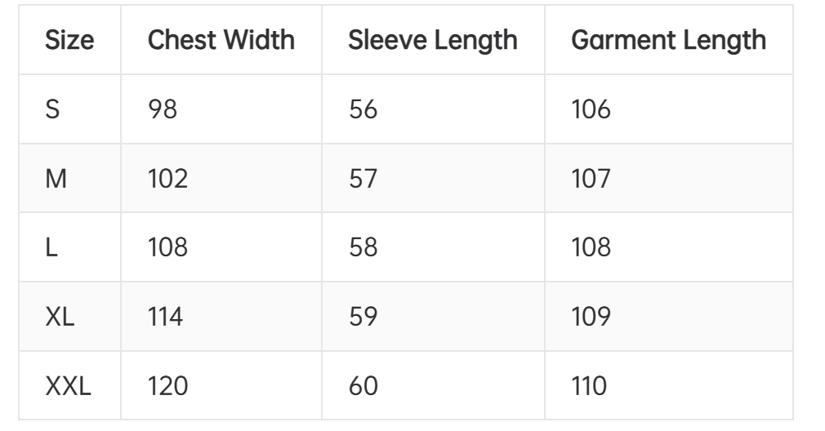Click the Size column header
The width and height of the screenshot is (825, 431).
tap(69, 40)
